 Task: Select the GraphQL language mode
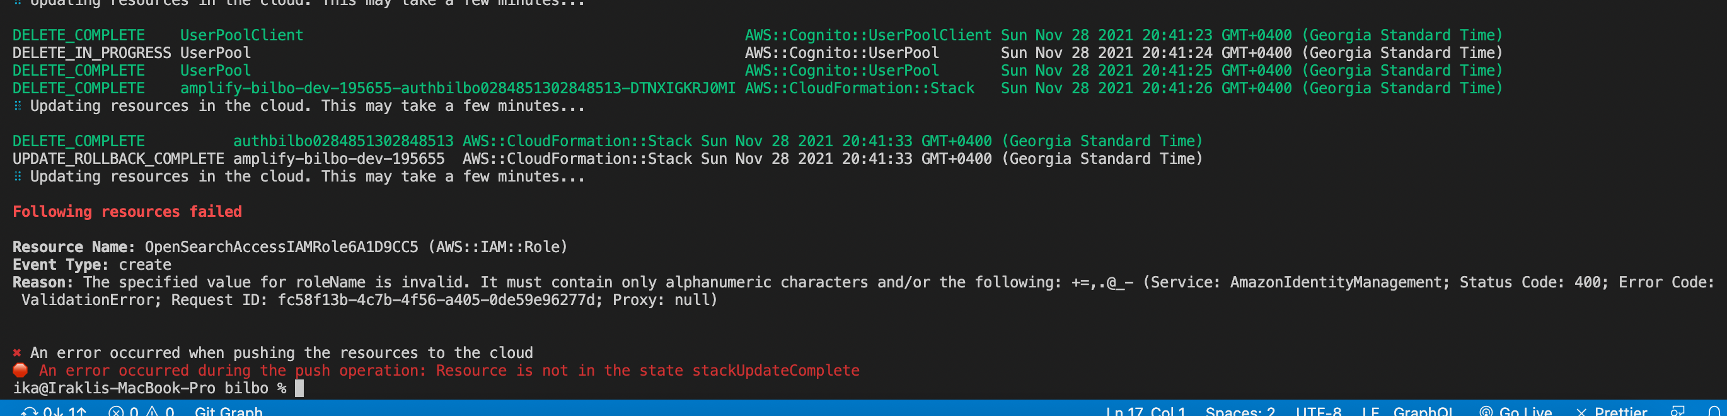coord(1423,410)
